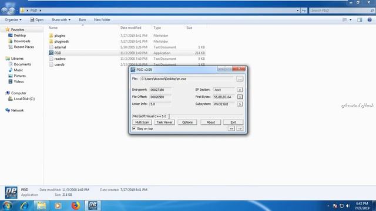Viewport: 376px width, 211px height.
Task: Toggle the Stay on top checkbox
Action: [x=134, y=128]
